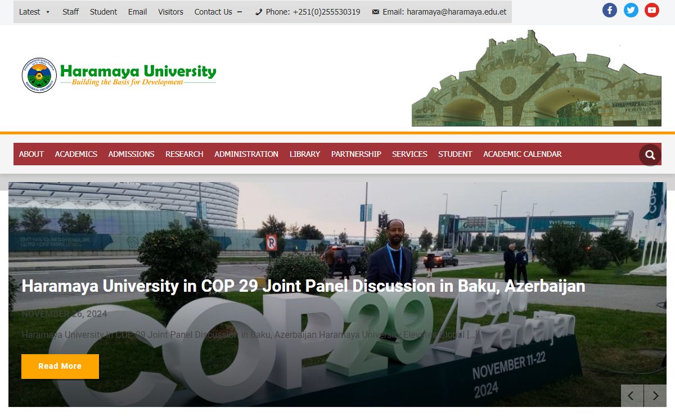Open Haramaya University's Twitter profile

[x=631, y=10]
